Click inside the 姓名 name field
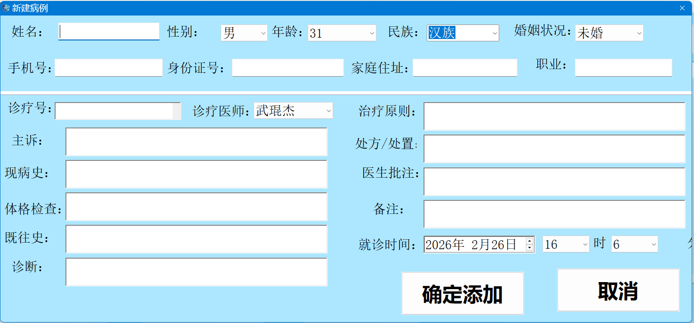Screen dimensions: 694x323 108,31
